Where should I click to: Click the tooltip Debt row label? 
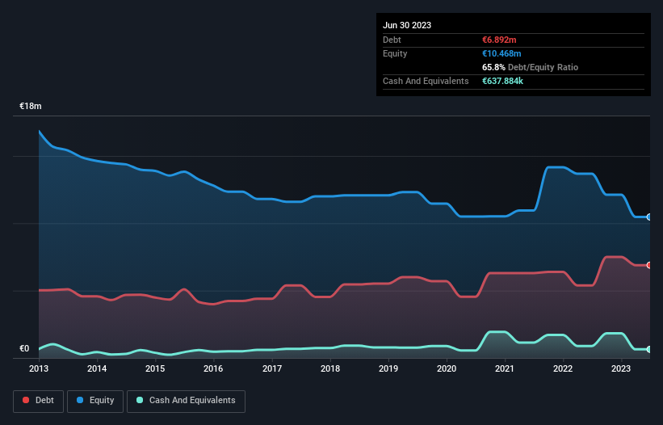pyautogui.click(x=392, y=40)
